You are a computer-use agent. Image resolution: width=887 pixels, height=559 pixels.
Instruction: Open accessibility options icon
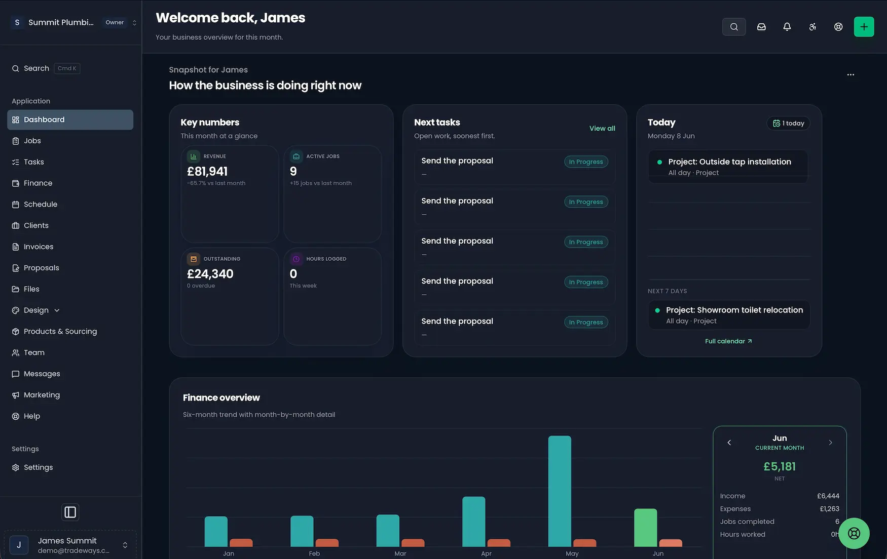812,27
